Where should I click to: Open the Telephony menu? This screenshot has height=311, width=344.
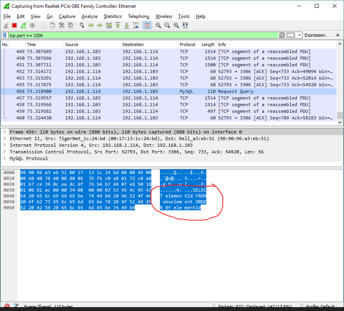[x=138, y=16]
